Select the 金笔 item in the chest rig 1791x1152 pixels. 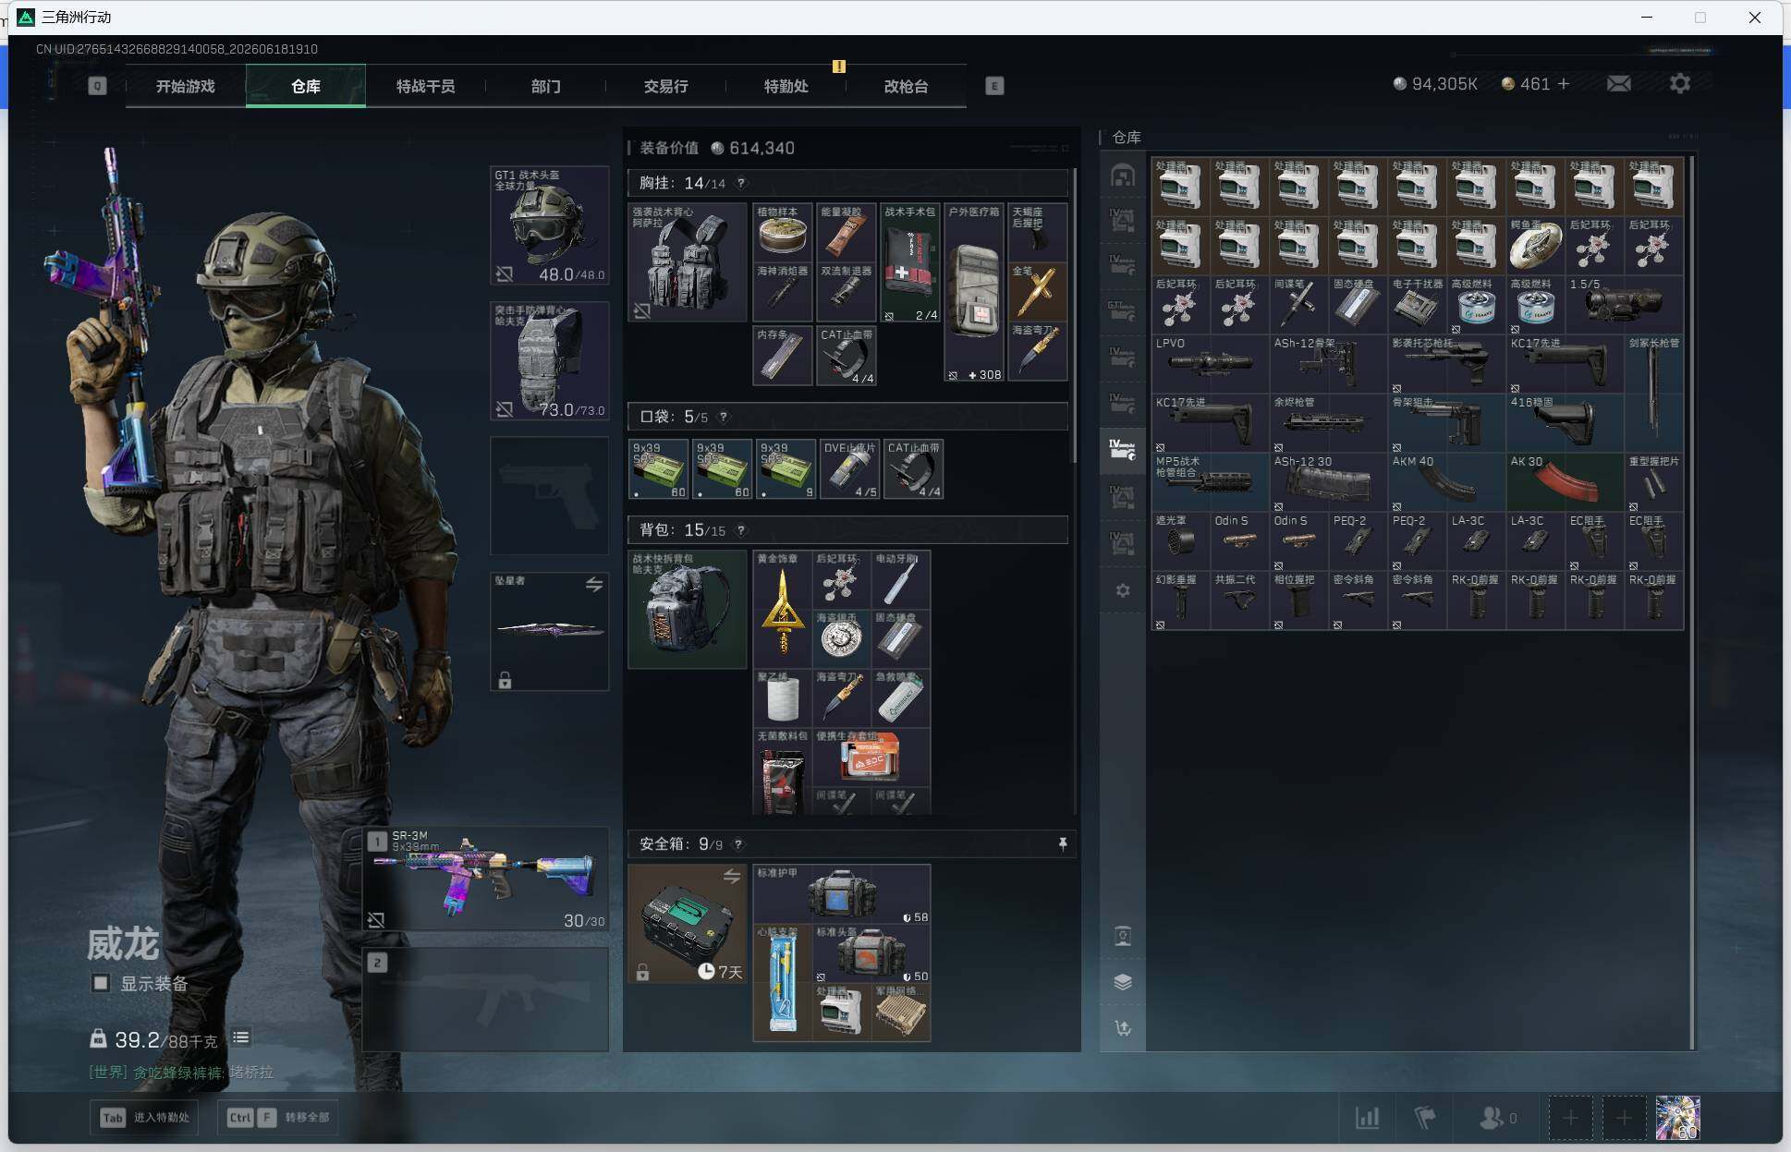tap(1037, 292)
